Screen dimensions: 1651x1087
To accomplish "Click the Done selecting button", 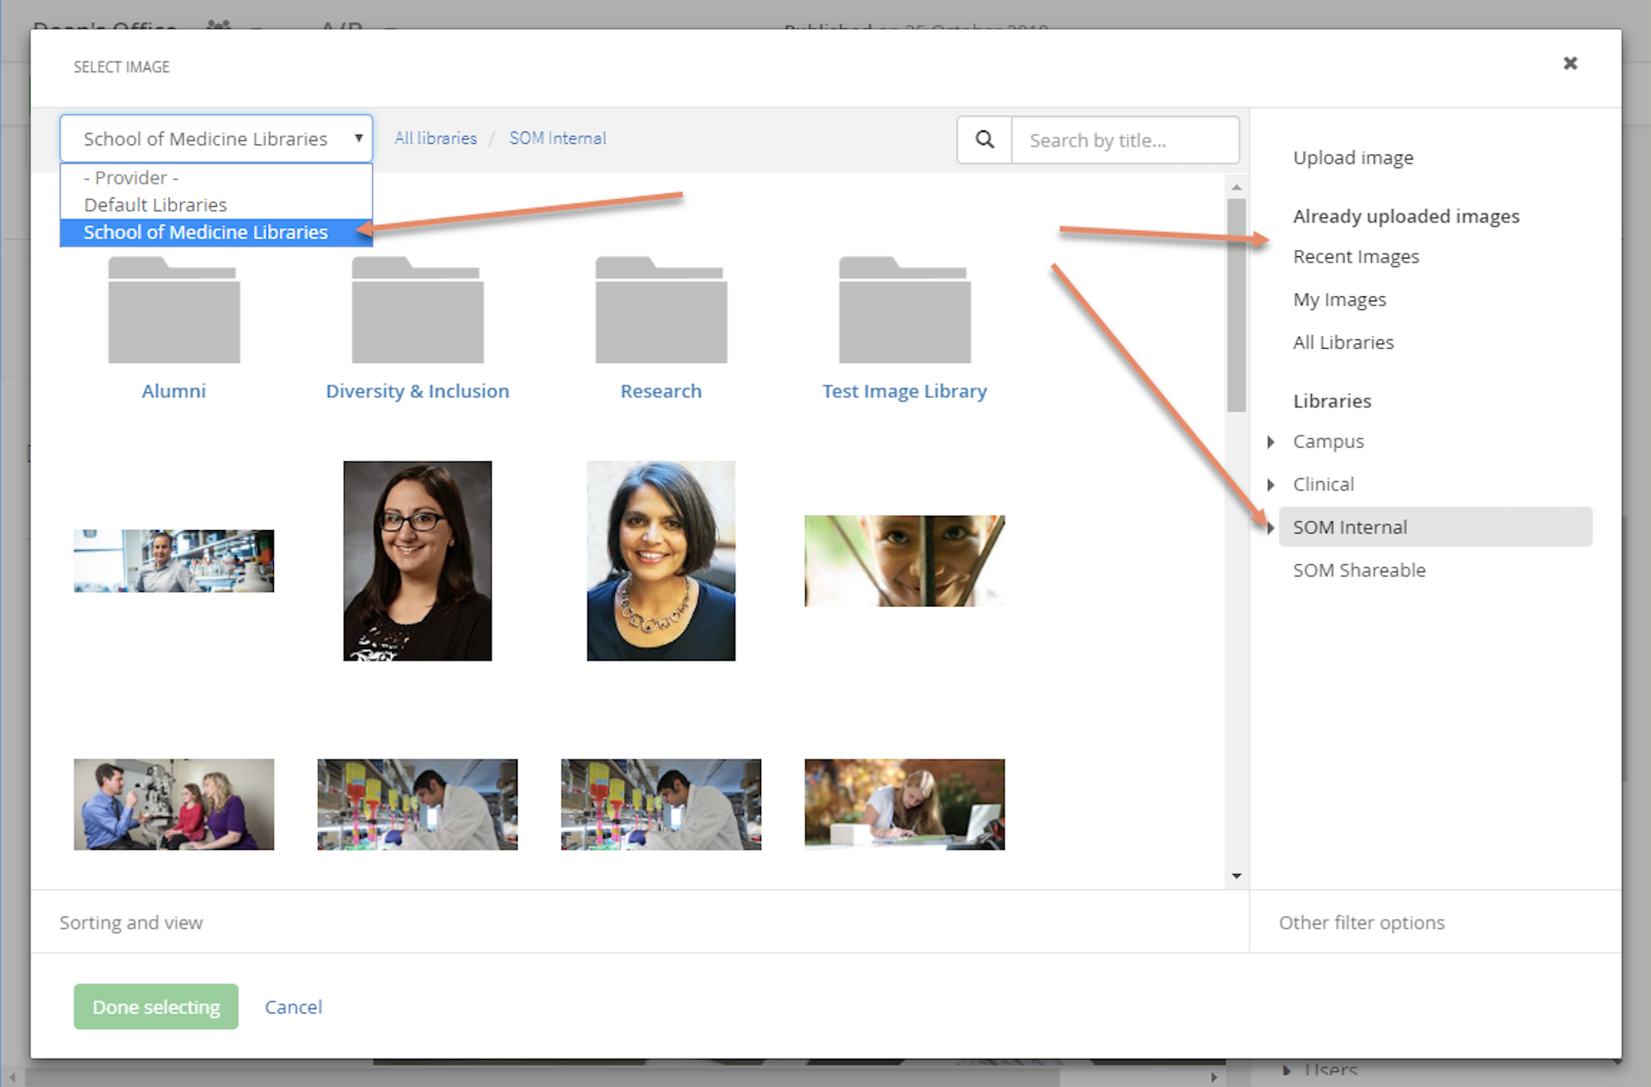I will coord(156,1007).
